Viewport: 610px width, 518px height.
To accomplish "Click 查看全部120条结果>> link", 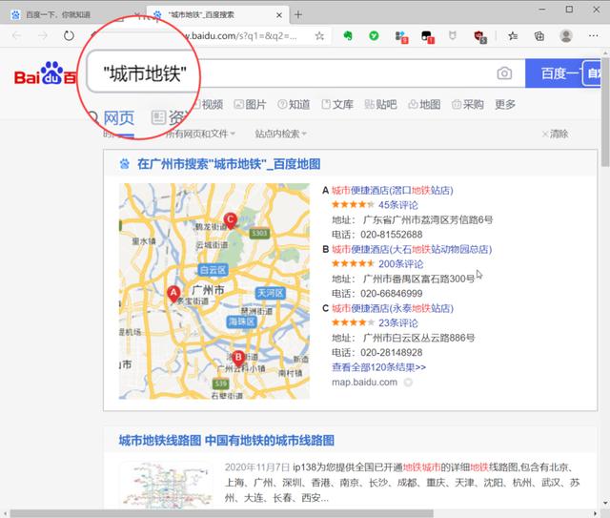I will tap(378, 367).
